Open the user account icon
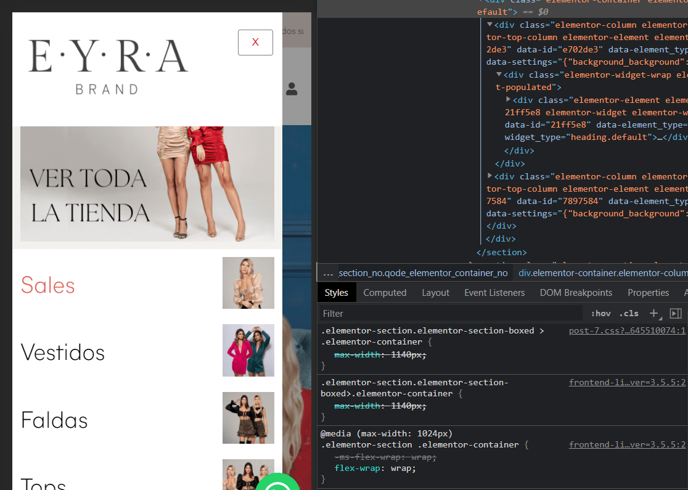 [x=292, y=89]
